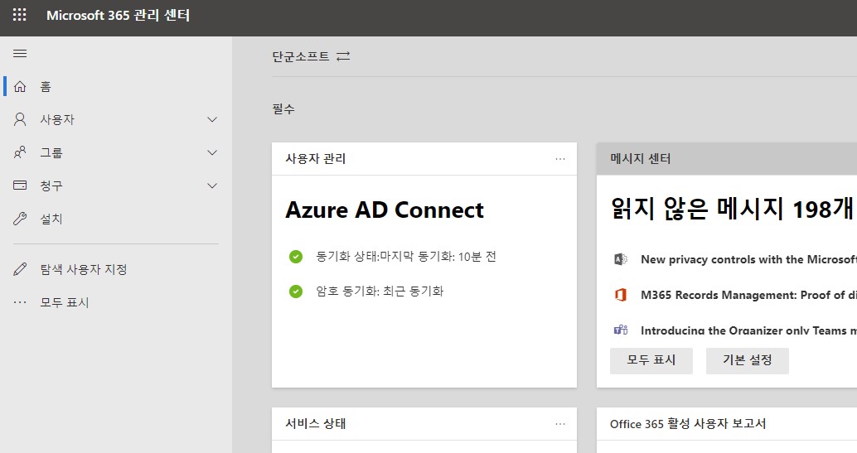The width and height of the screenshot is (857, 453).
Task: Expand the 그룹 menu chevron
Action: tap(212, 152)
